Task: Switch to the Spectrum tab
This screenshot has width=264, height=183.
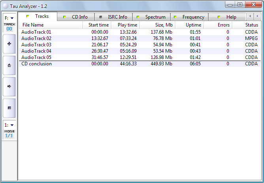Action: [152, 17]
